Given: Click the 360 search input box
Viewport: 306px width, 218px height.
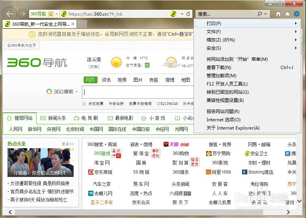Looking at the screenshot, I should (x=138, y=92).
